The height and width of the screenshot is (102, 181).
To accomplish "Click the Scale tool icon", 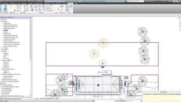I will 49,8.
